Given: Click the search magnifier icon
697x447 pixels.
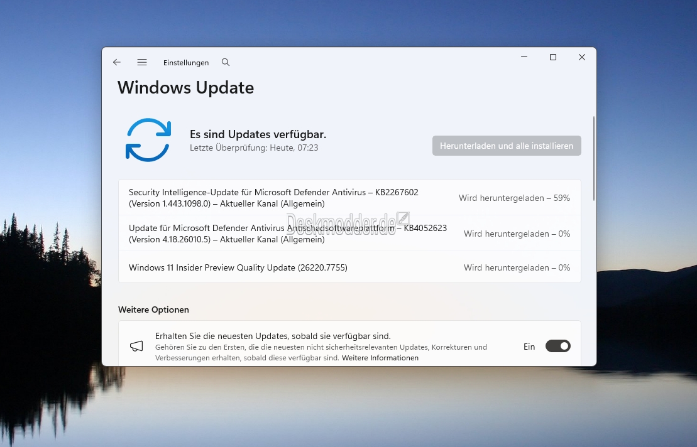Looking at the screenshot, I should point(226,63).
